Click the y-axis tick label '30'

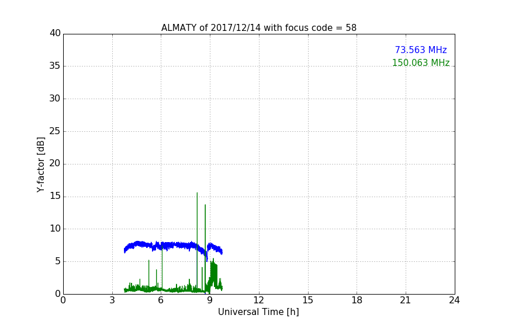(x=55, y=99)
